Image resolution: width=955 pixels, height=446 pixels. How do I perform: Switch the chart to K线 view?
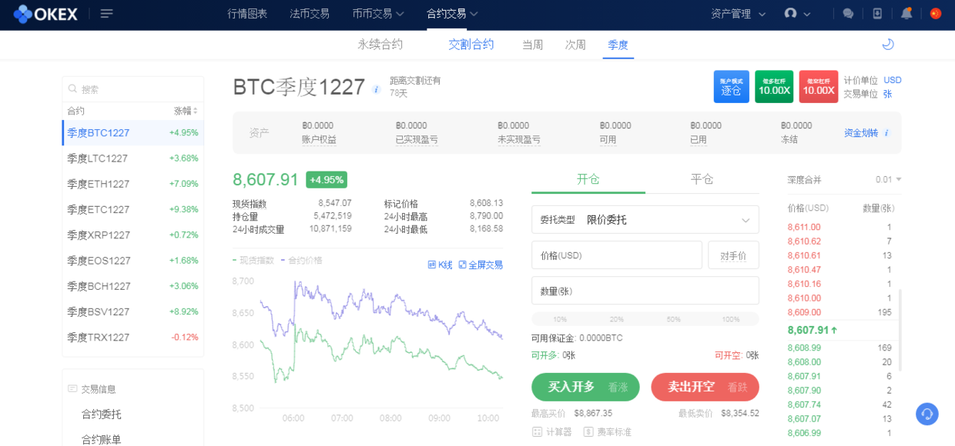point(440,265)
